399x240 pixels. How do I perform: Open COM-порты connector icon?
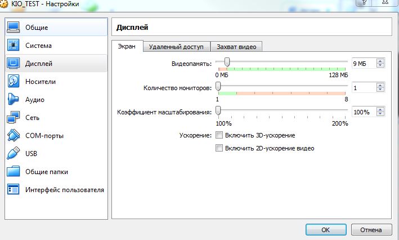coord(14,136)
